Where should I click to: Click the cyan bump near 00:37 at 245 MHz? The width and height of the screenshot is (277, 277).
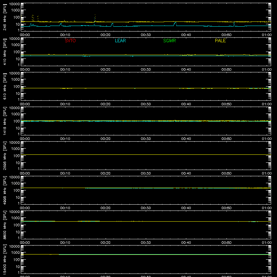(x=175, y=24)
